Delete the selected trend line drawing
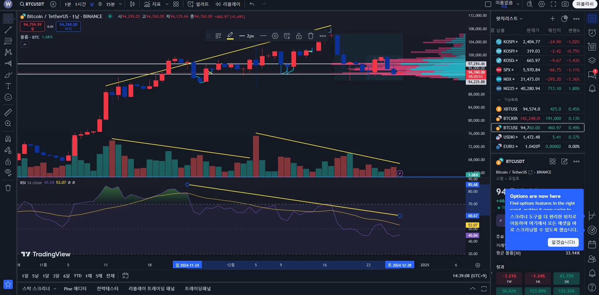Image resolution: width=599 pixels, height=295 pixels. pyautogui.click(x=311, y=36)
